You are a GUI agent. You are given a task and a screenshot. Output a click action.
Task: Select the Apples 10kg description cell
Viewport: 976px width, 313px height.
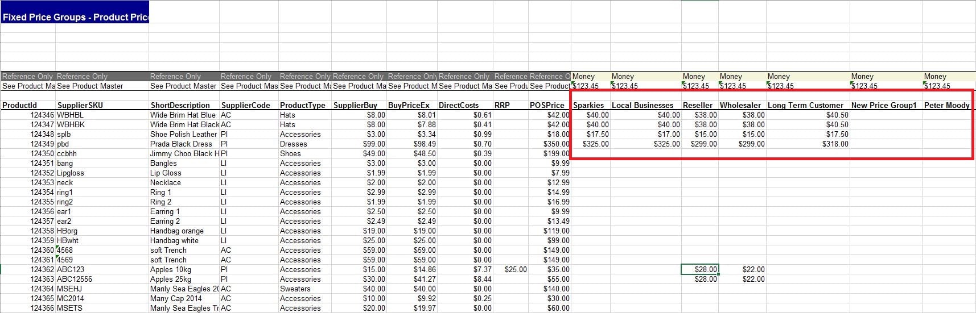[x=184, y=269]
